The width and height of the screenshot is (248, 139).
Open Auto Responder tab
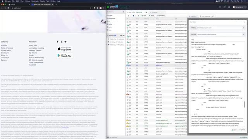click(205, 16)
